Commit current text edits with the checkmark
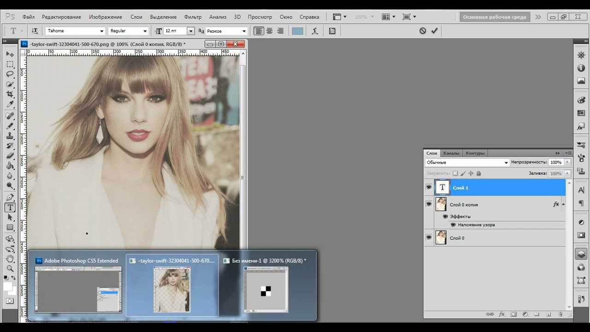The image size is (590, 332). click(434, 31)
